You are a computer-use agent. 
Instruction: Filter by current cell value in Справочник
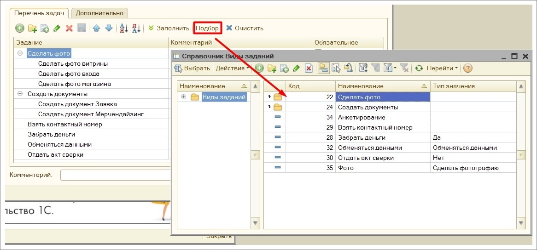click(x=376, y=68)
